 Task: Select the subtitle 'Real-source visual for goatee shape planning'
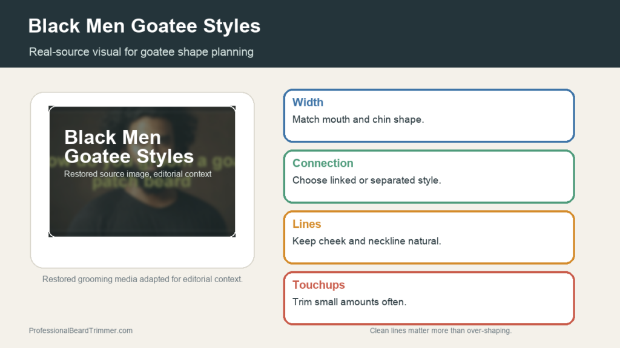coord(141,52)
